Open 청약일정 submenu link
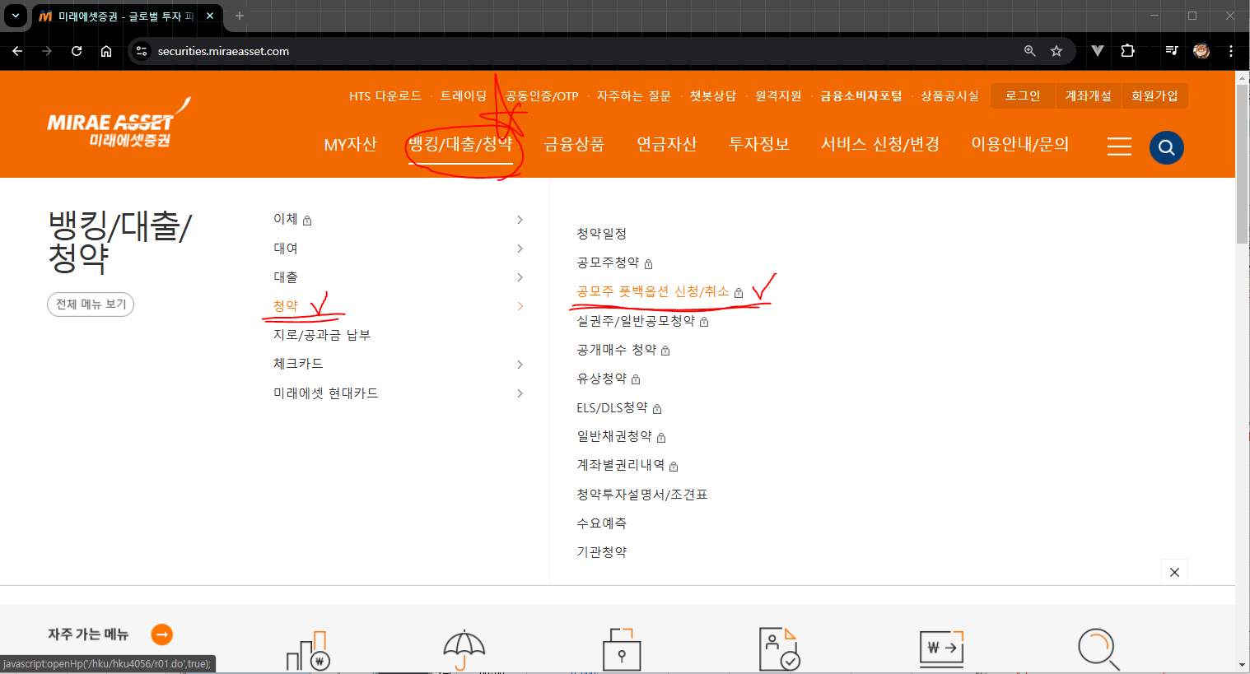This screenshot has height=674, width=1250. [x=602, y=234]
